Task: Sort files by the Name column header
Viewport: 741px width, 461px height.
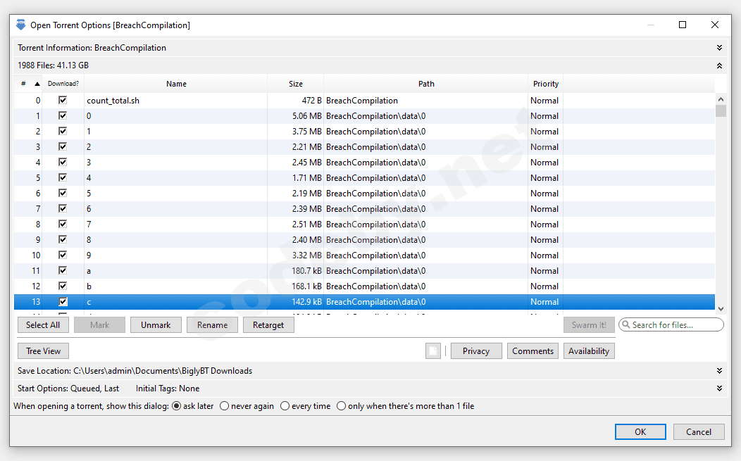Action: coord(176,84)
